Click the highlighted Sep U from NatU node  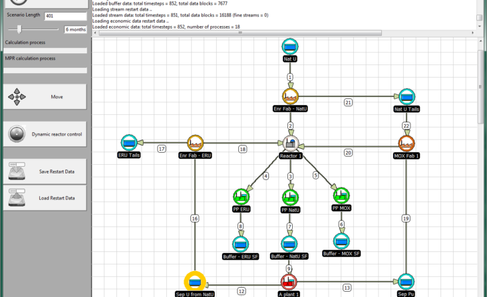(195, 282)
